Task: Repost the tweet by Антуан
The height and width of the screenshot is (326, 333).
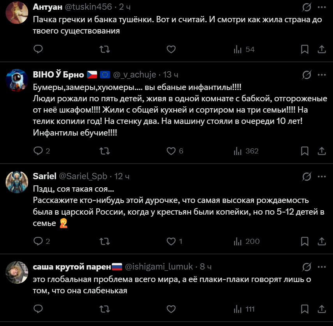Action: pyautogui.click(x=105, y=49)
